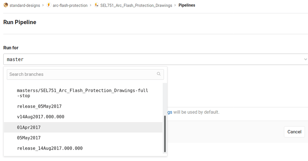The width and height of the screenshot is (308, 161).
Task: Click the Cancel button
Action: tap(294, 132)
